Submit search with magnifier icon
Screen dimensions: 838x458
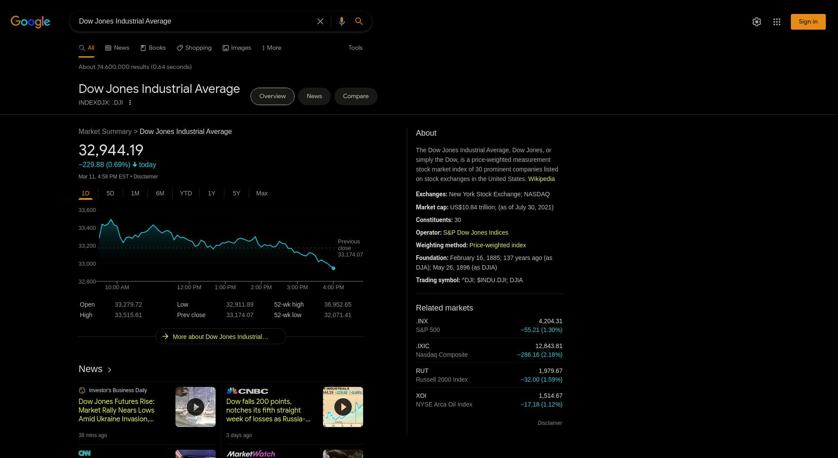tap(359, 21)
